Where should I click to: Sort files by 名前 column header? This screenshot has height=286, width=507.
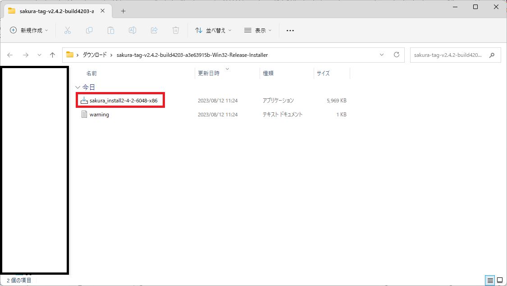tap(91, 73)
